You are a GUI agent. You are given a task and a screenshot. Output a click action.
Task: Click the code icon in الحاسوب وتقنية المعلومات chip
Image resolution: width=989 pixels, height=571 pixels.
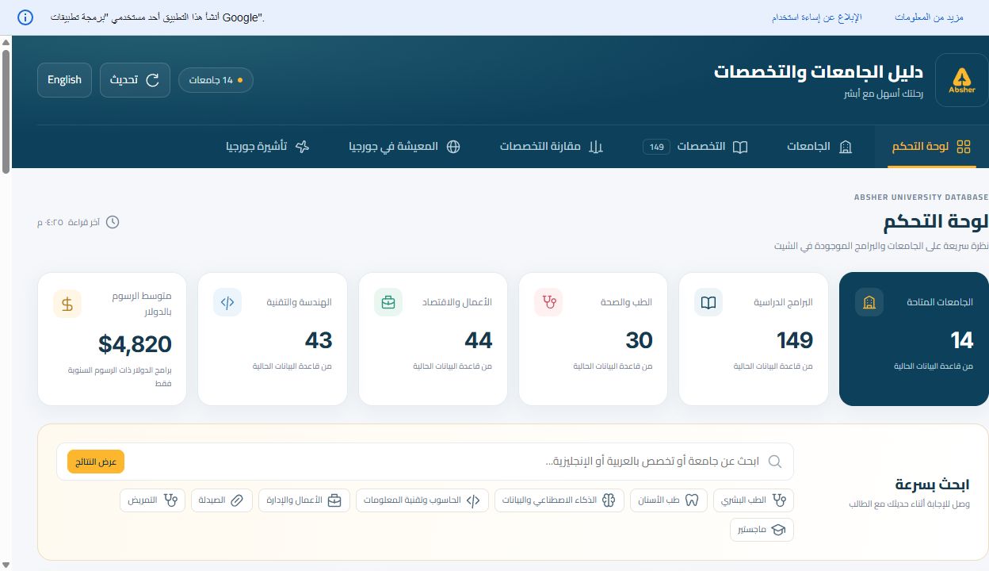pos(473,500)
